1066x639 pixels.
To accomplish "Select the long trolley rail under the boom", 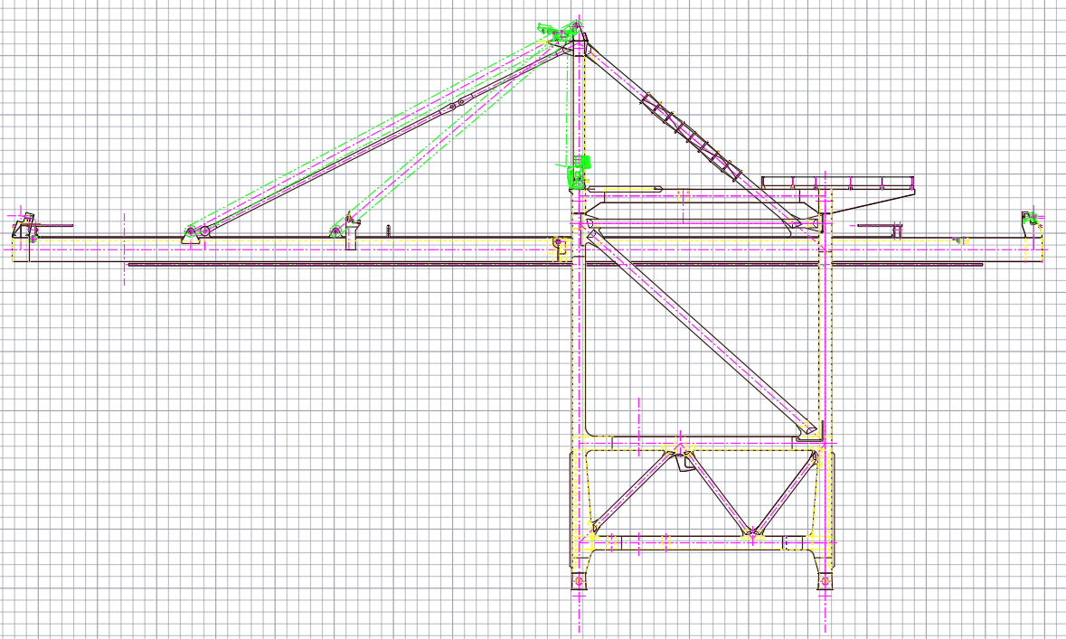I will [555, 265].
